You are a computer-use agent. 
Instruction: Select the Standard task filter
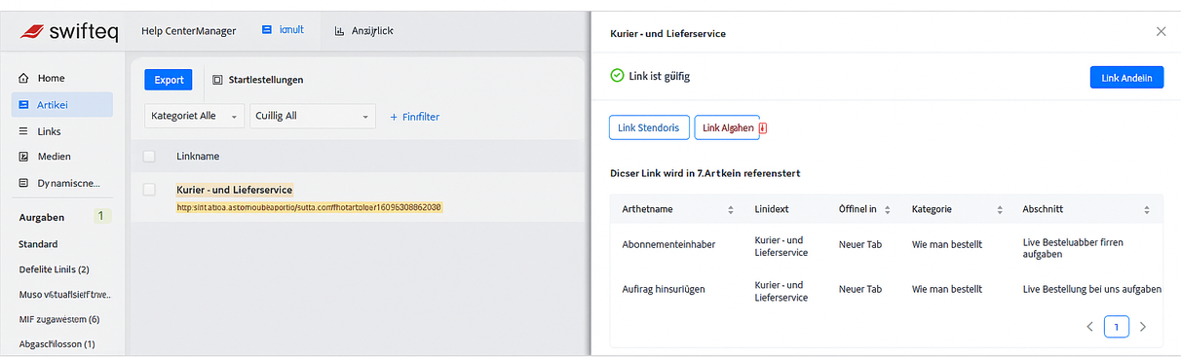pos(38,244)
